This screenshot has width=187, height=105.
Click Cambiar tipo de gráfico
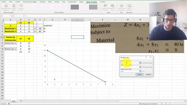pos(122,7)
